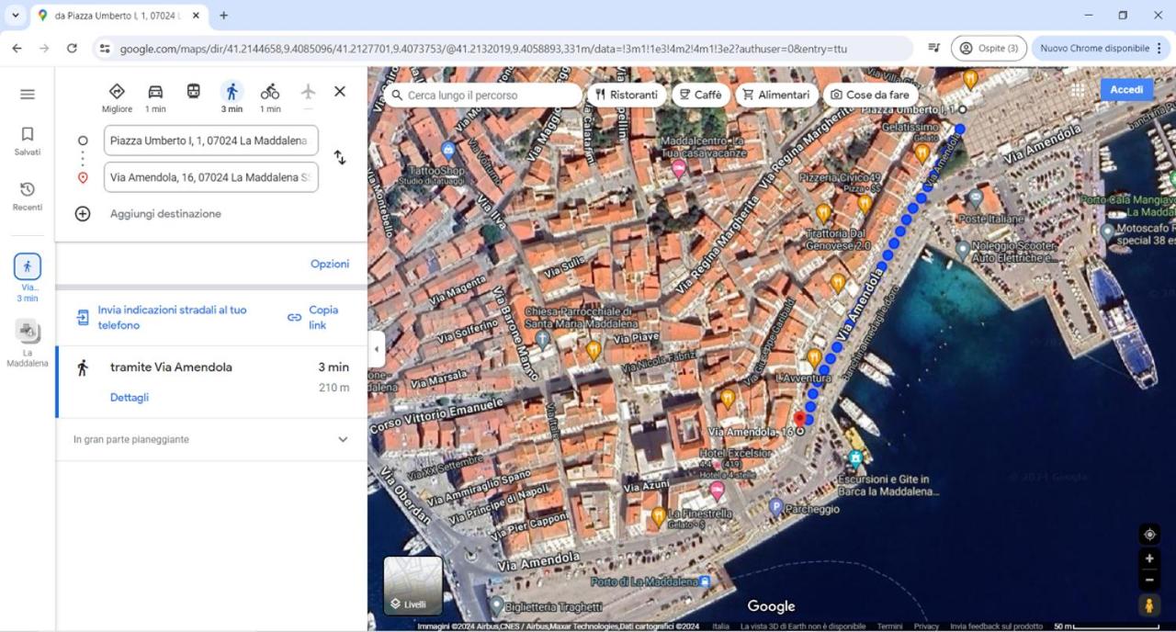The height and width of the screenshot is (632, 1176).
Task: Select the Migliore best-route mode
Action: (117, 96)
